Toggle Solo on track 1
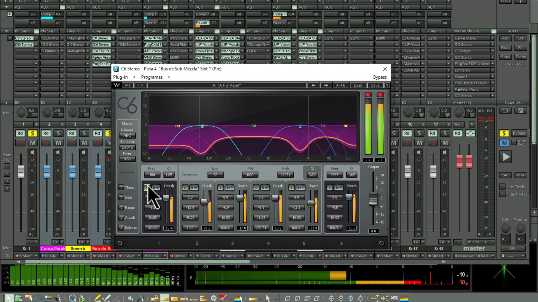Screen dimensions: 538x302 [33, 133]
